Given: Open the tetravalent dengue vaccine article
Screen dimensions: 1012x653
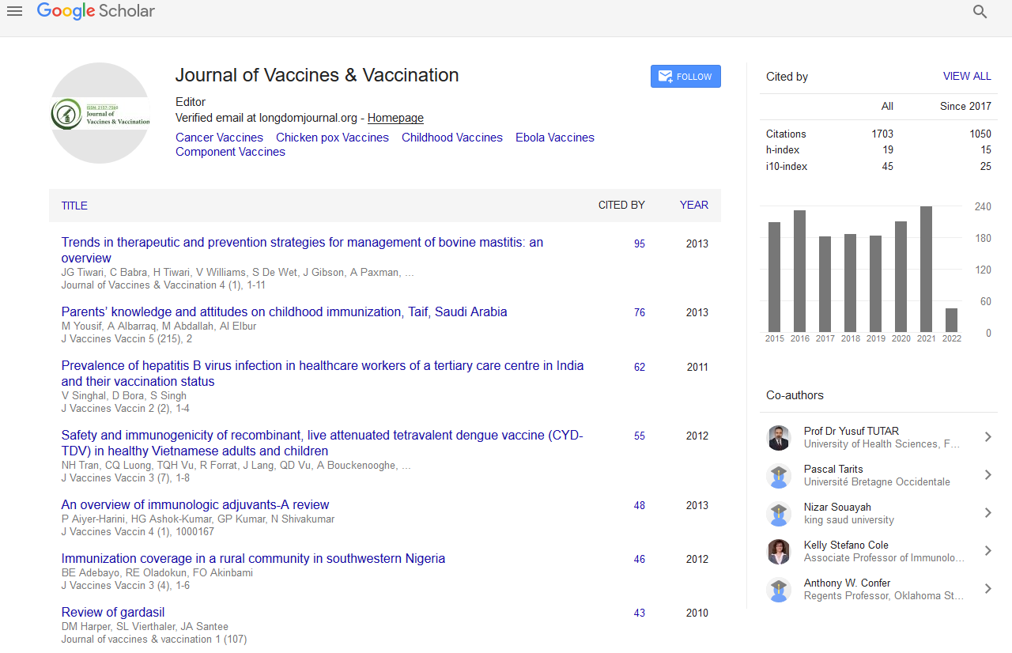Looking at the screenshot, I should click(322, 443).
